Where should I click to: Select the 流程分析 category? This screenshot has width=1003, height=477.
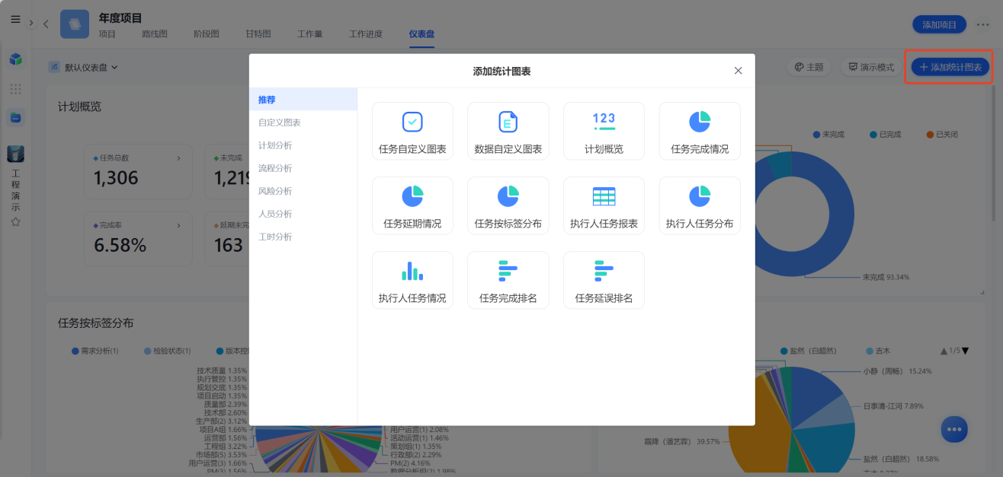[303, 168]
